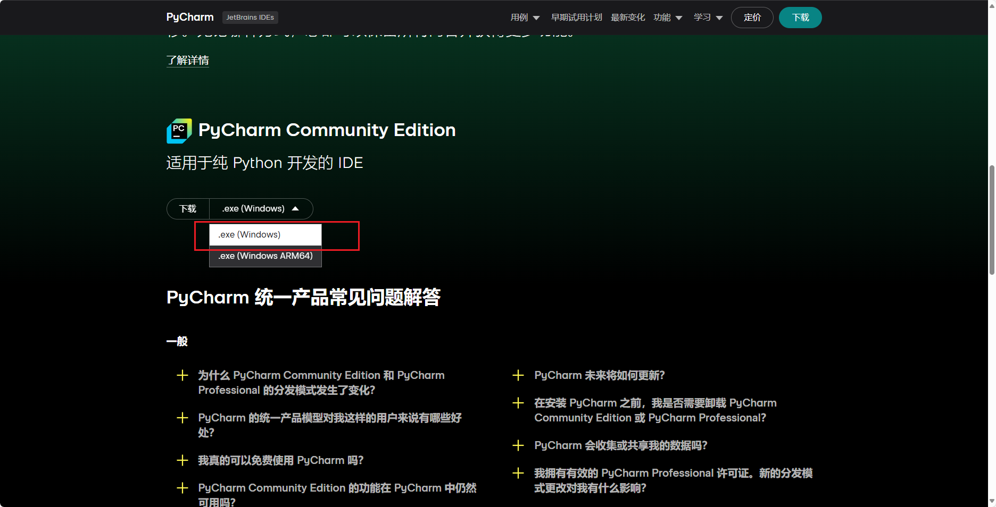Click plus icon beside 统一产品模型 question

point(182,418)
